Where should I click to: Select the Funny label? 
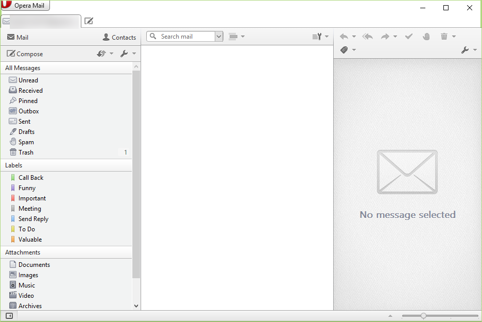click(x=66, y=188)
